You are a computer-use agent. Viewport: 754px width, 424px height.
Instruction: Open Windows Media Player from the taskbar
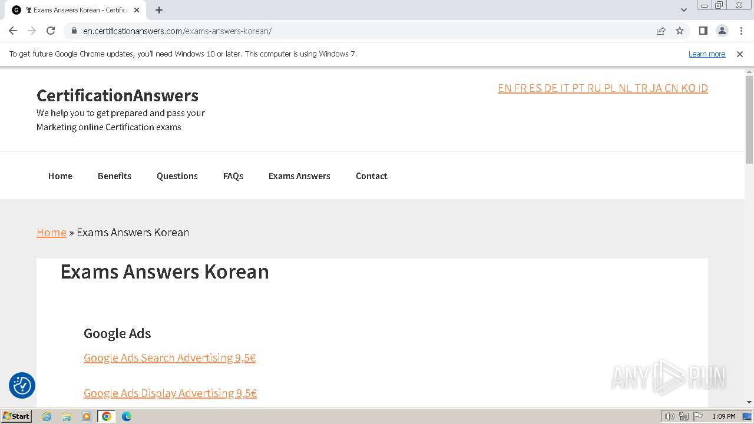click(x=87, y=416)
